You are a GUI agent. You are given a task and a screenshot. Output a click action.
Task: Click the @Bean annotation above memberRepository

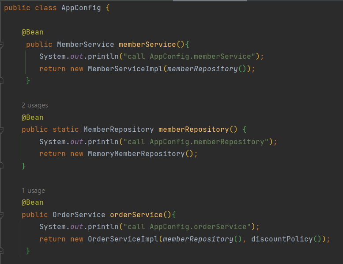33,118
